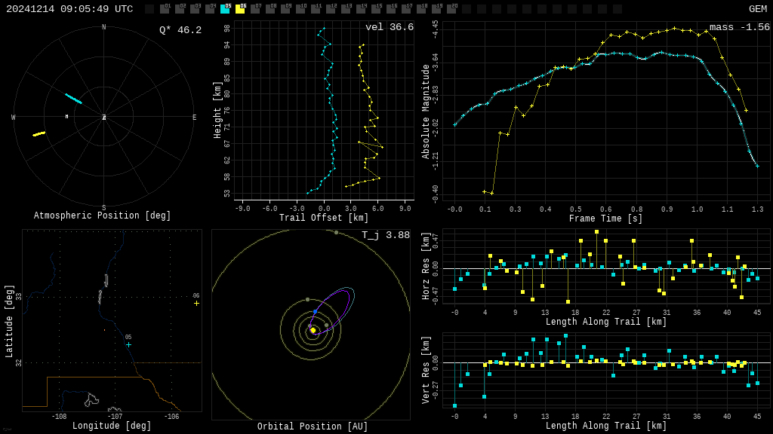Click the GEM shower label

tap(757, 9)
